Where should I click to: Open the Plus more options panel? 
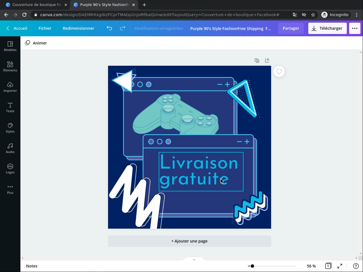pyautogui.click(x=10, y=189)
